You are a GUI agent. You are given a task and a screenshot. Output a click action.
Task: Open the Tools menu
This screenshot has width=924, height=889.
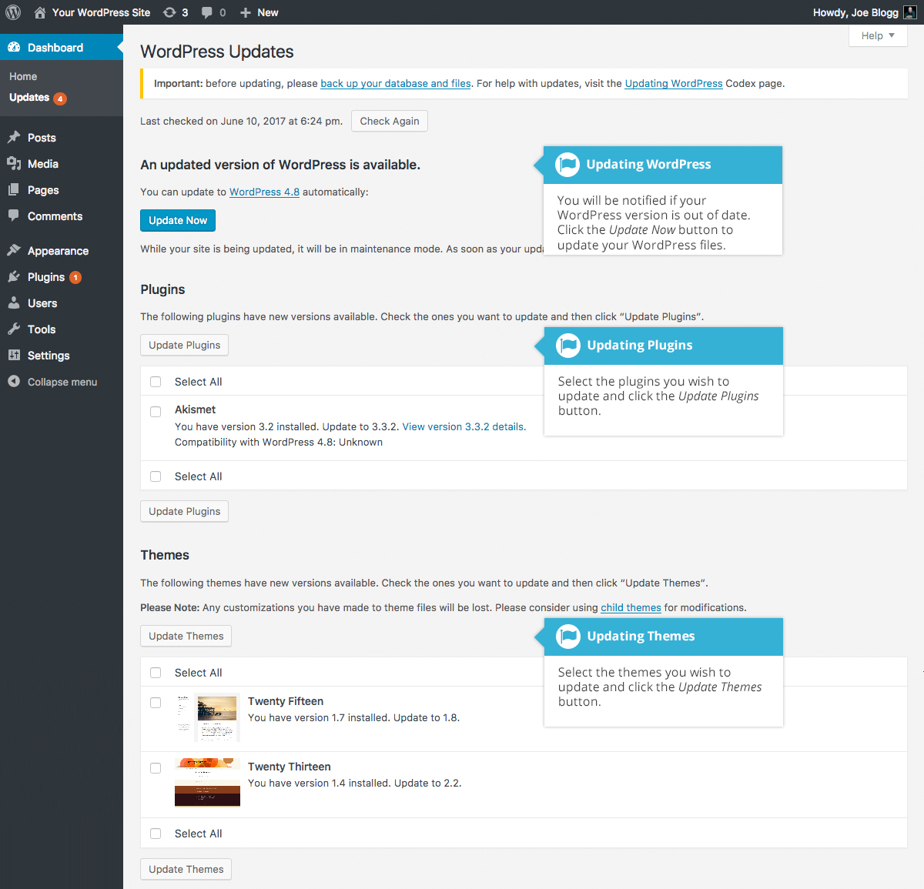62,329
